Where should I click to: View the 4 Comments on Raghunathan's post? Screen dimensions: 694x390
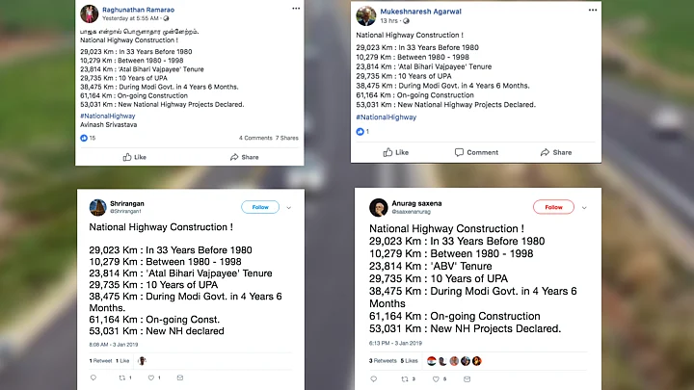click(x=256, y=138)
